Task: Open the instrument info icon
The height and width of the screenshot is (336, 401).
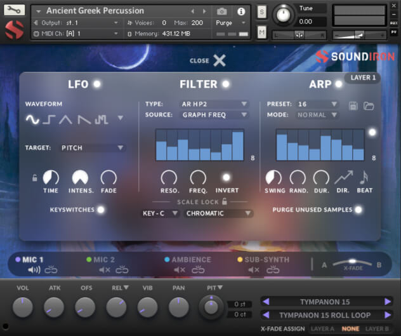Action: [x=241, y=11]
